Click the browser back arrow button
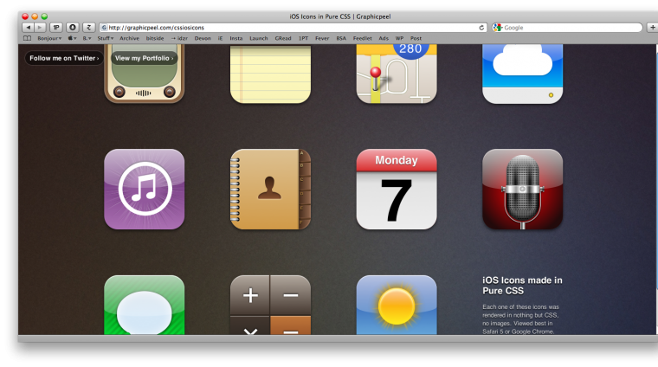This screenshot has height=367, width=658. pyautogui.click(x=27, y=28)
